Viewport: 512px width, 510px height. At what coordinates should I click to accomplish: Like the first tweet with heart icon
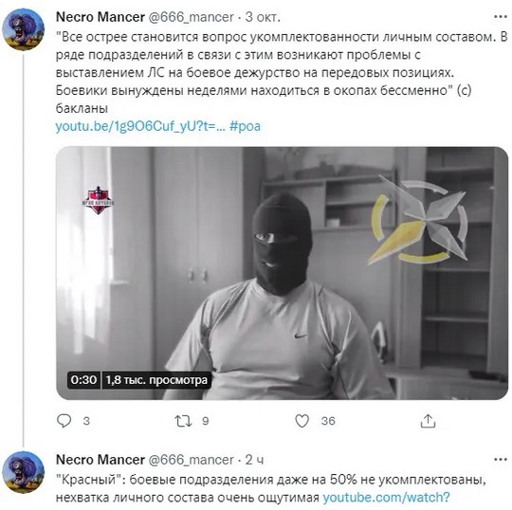(x=302, y=421)
